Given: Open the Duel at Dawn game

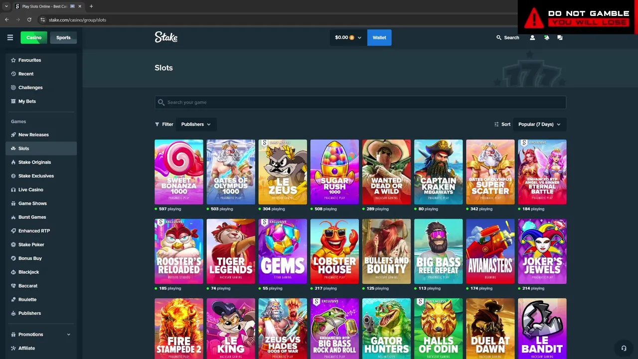Looking at the screenshot, I should [490, 329].
